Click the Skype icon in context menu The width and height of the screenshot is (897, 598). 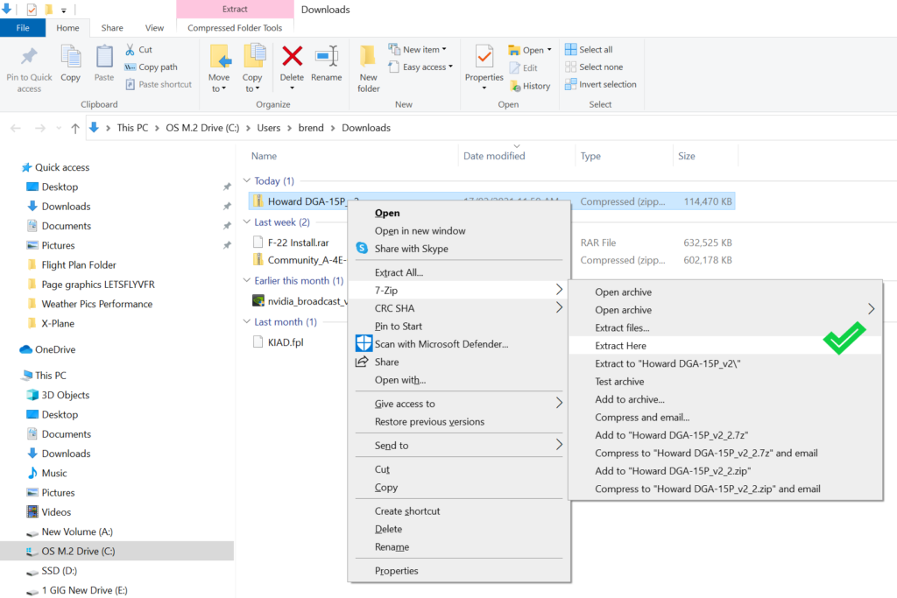click(362, 248)
